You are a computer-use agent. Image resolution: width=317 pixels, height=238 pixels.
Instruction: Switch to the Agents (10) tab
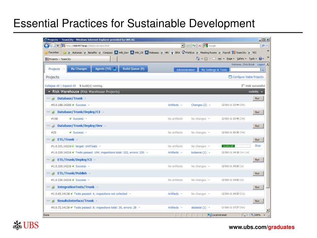click(x=105, y=69)
